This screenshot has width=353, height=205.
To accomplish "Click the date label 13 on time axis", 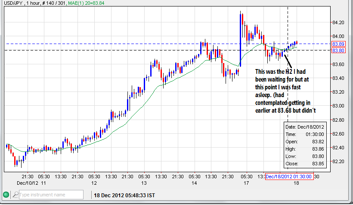I will click(144, 183).
